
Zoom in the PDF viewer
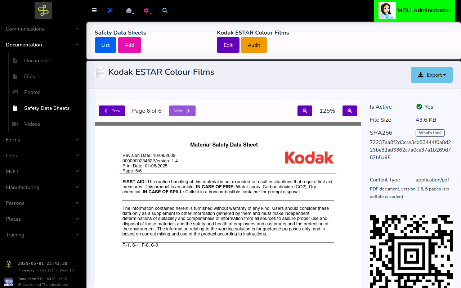[x=350, y=111]
